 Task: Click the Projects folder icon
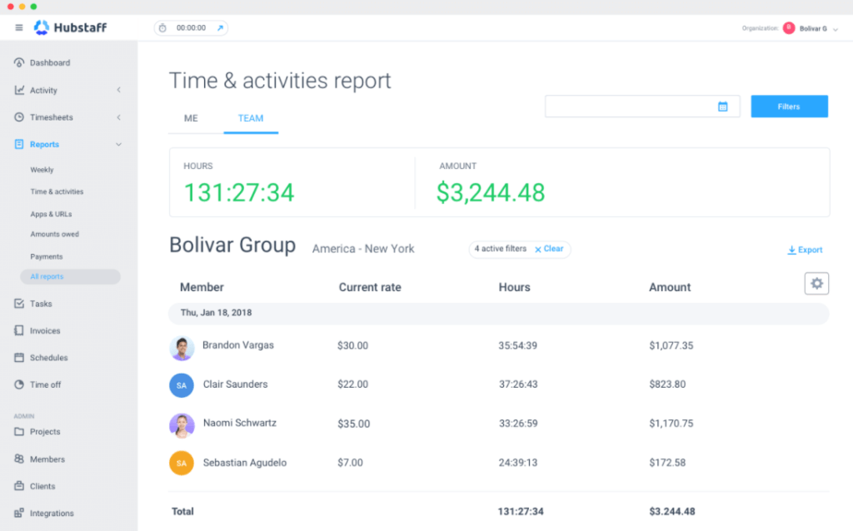coord(19,431)
